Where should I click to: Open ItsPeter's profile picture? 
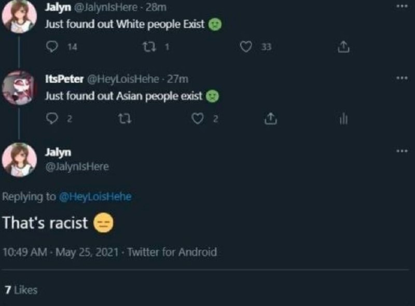pos(19,87)
